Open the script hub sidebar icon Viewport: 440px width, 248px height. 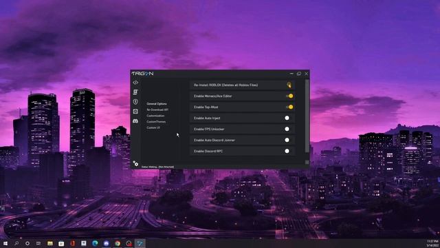tap(135, 92)
